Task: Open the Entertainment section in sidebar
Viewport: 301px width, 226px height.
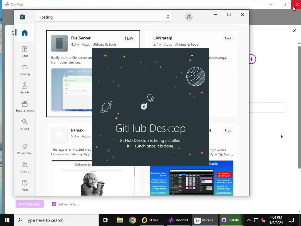Action: tap(25, 106)
